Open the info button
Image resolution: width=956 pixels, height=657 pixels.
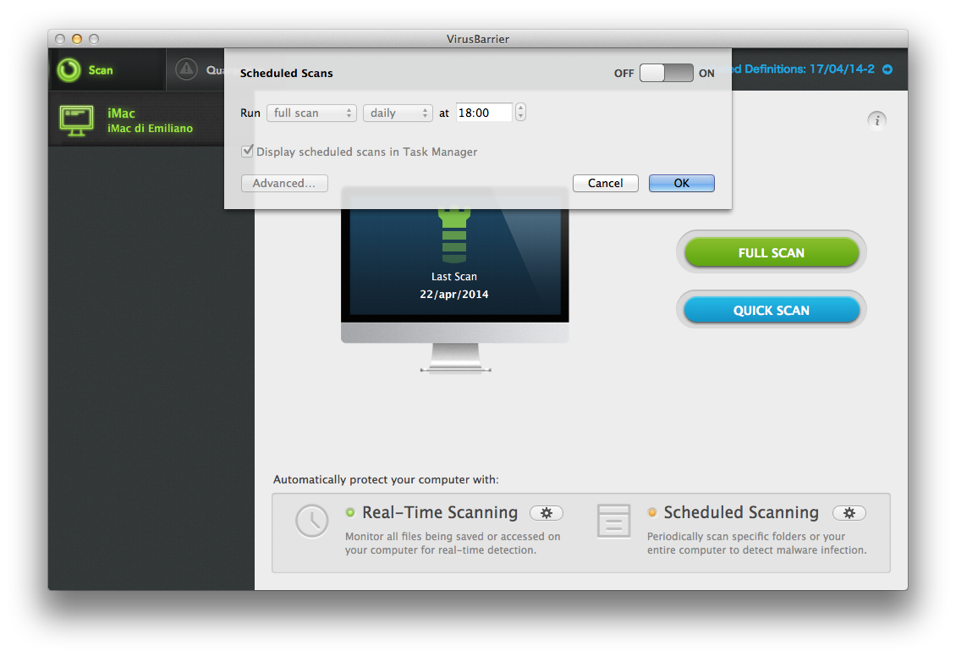(876, 120)
